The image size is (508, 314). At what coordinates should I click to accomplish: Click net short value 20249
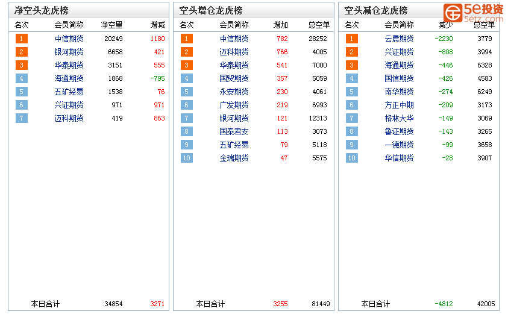click(x=114, y=39)
